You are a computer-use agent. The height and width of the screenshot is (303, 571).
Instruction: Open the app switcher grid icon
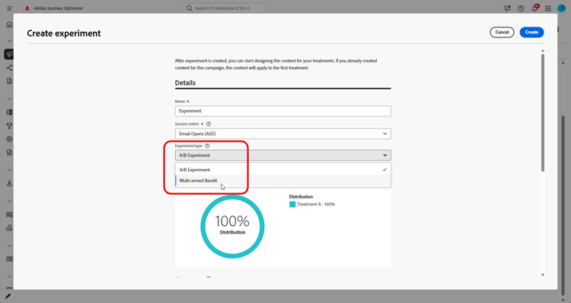tap(548, 8)
